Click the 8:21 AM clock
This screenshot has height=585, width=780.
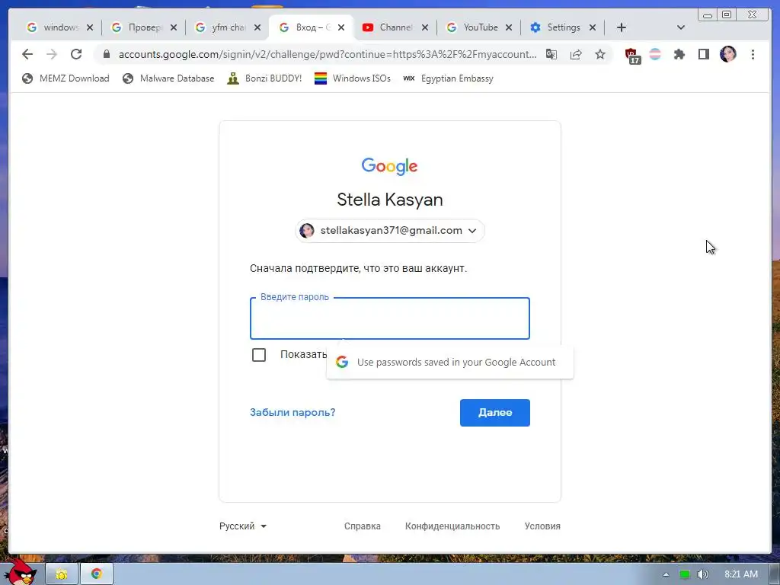[740, 574]
